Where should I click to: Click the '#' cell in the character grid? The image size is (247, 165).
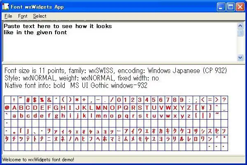[28, 100]
